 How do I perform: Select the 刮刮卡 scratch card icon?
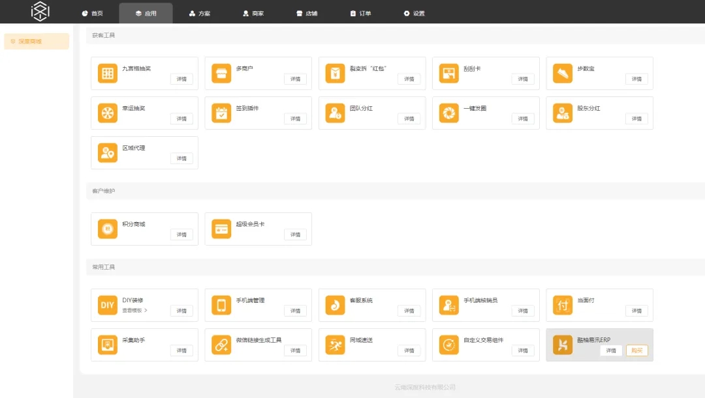[x=448, y=72]
